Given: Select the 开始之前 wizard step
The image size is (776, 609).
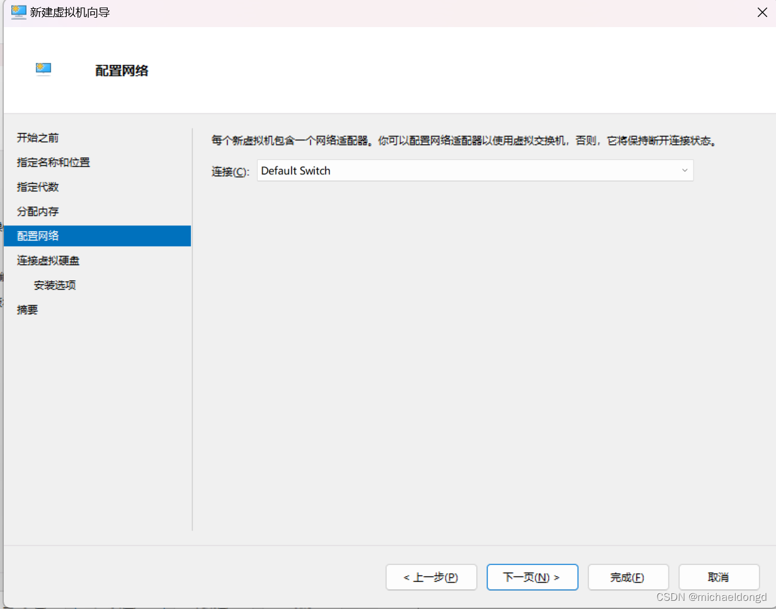Looking at the screenshot, I should [x=37, y=137].
